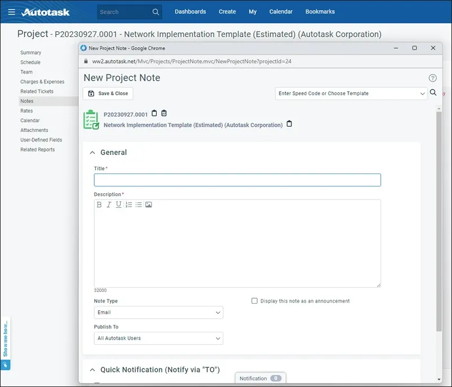Insert an image into the Description

tap(148, 204)
